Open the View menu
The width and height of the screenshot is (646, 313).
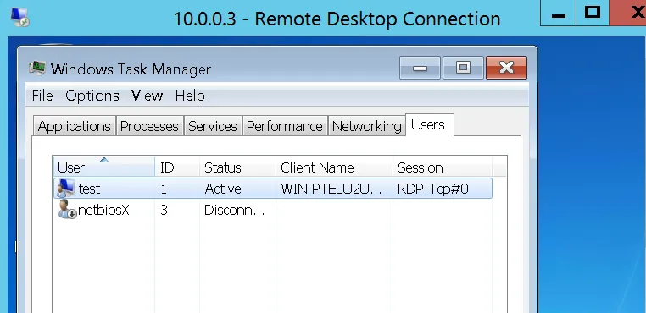point(147,96)
